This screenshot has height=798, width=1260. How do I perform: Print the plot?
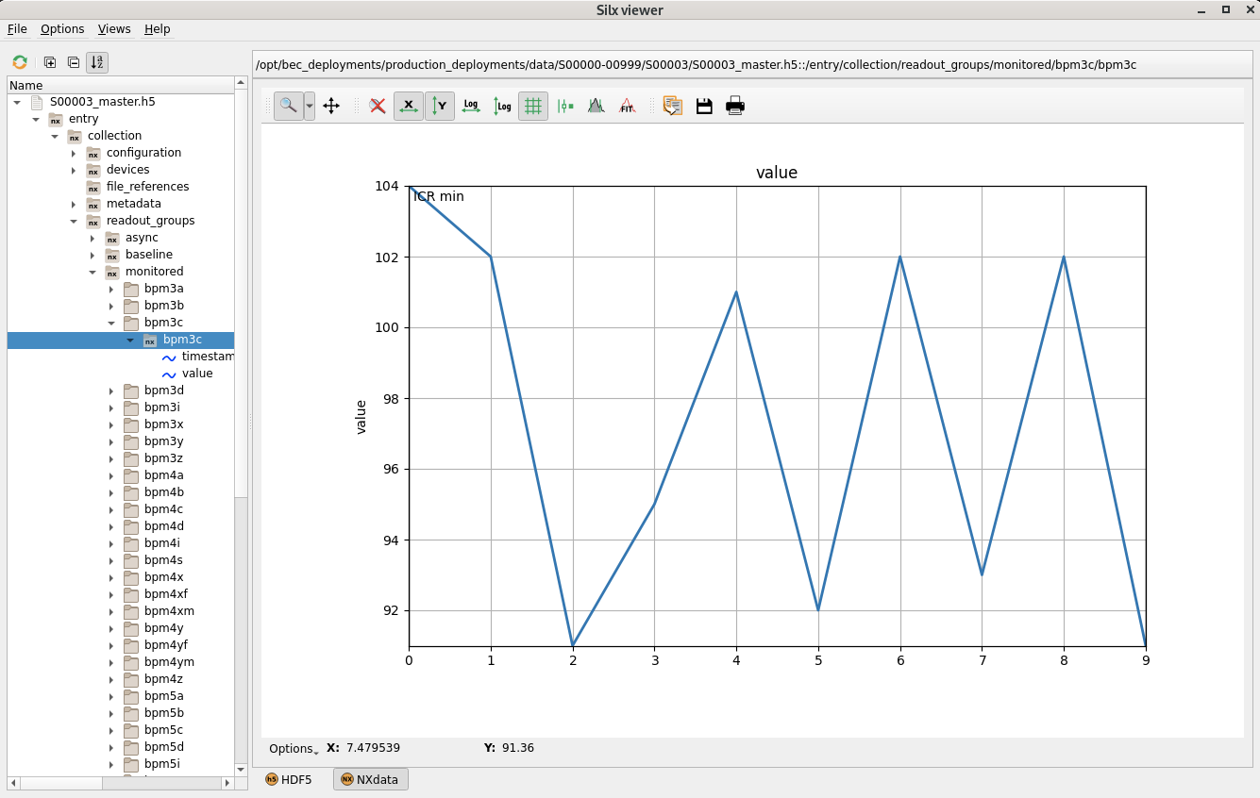click(x=735, y=106)
